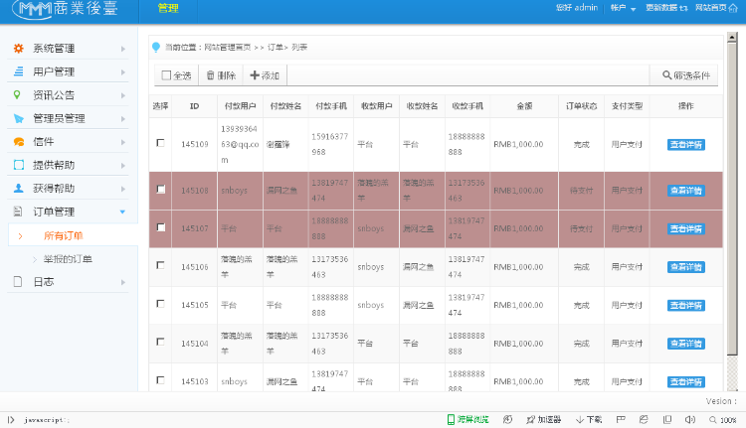This screenshot has width=746, height=428.
Task: Click the 您好 admin greeting
Action: pos(577,8)
